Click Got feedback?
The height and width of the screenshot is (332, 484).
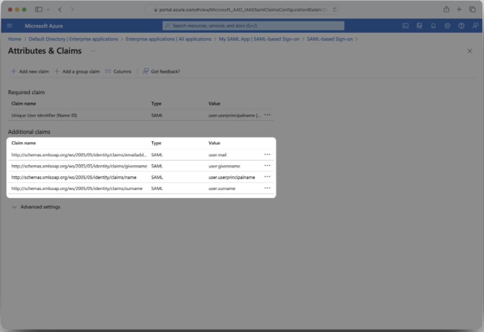pos(161,71)
